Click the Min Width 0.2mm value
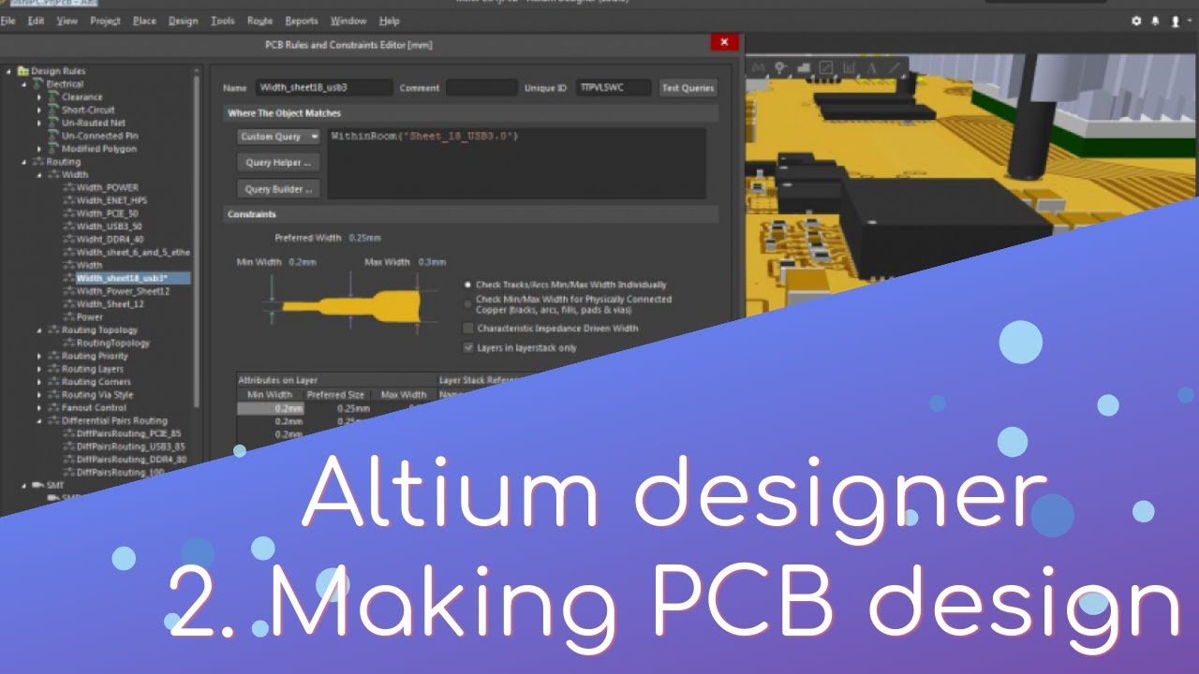The width and height of the screenshot is (1199, 674). point(302,263)
